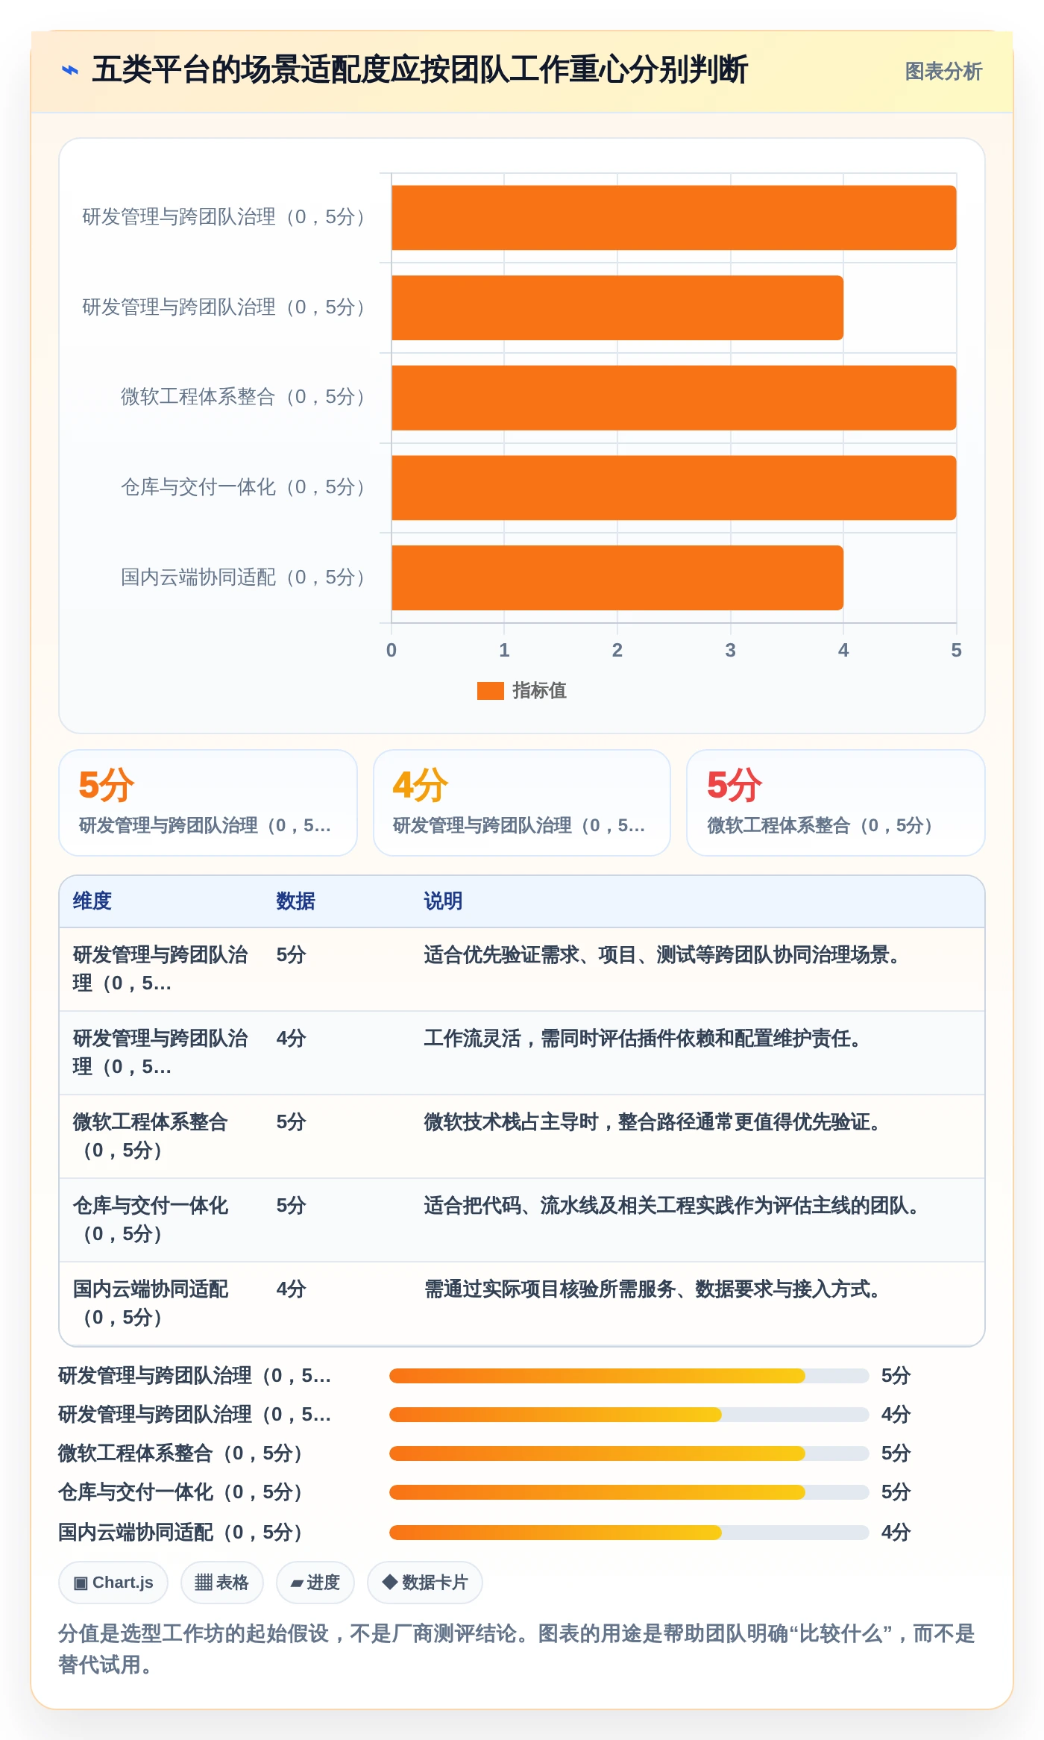Select the Chart.js tag
This screenshot has width=1044, height=1740.
point(113,1583)
